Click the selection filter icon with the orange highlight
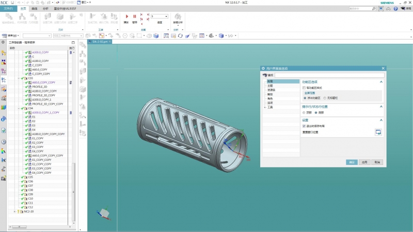The width and height of the screenshot is (413, 232). click(x=102, y=36)
